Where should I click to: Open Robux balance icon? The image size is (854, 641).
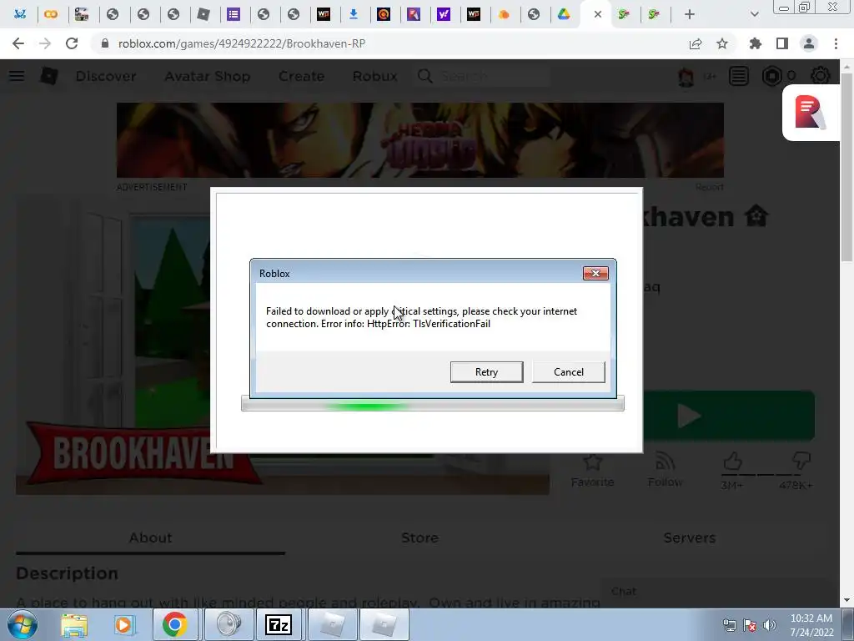771,76
